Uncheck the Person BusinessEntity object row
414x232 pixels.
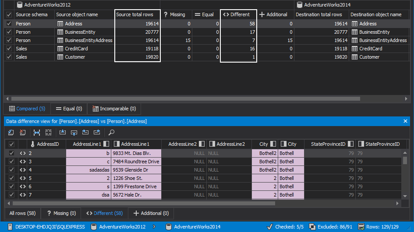(x=9, y=32)
